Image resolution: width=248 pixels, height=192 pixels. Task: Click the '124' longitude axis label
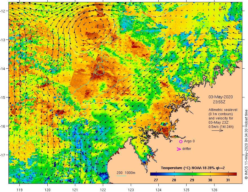(x=159, y=190)
